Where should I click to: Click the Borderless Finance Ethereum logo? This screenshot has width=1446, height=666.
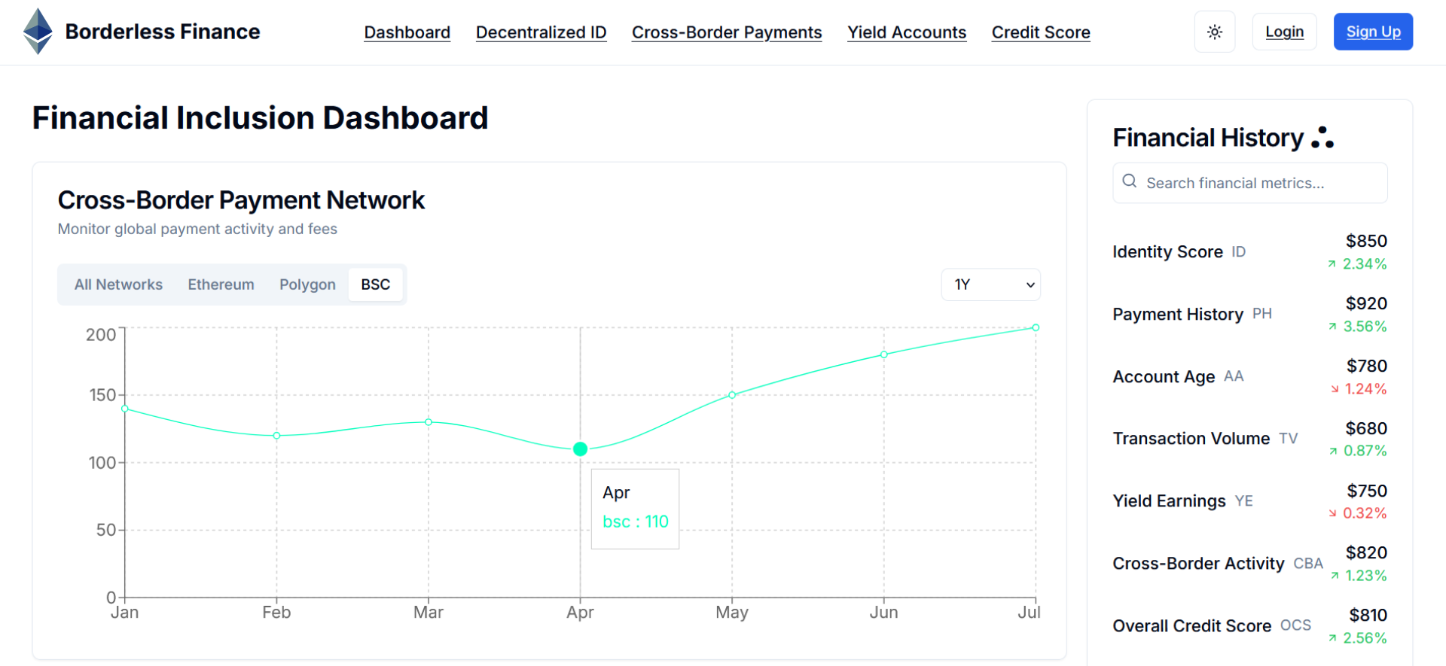tap(38, 32)
